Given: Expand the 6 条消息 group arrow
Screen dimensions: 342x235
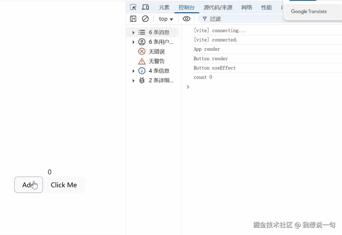Looking at the screenshot, I should (x=134, y=32).
